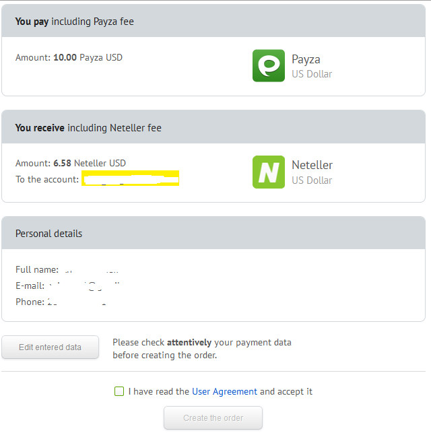Click the Phone row
This screenshot has width=431, height=435.
point(61,302)
